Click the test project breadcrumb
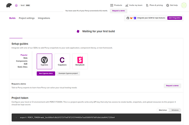Image resolution: width=189 pixels, height=125 pixels. (x=22, y=5)
